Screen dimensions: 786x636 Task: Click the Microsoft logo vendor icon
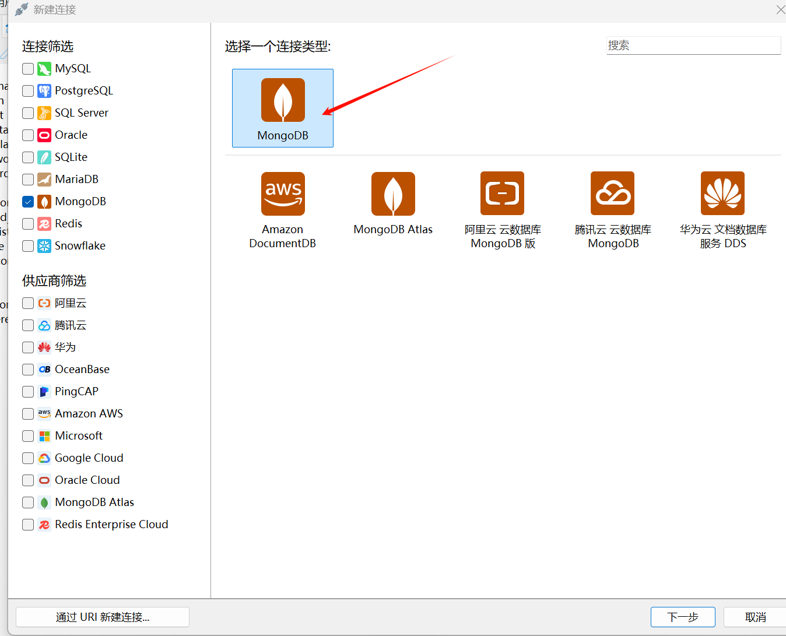coord(44,436)
